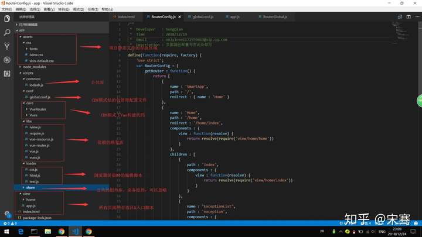Viewport: 422px width, 237px height.
Task: Open the command prompt from the taskbar
Action: pyautogui.click(x=34, y=231)
